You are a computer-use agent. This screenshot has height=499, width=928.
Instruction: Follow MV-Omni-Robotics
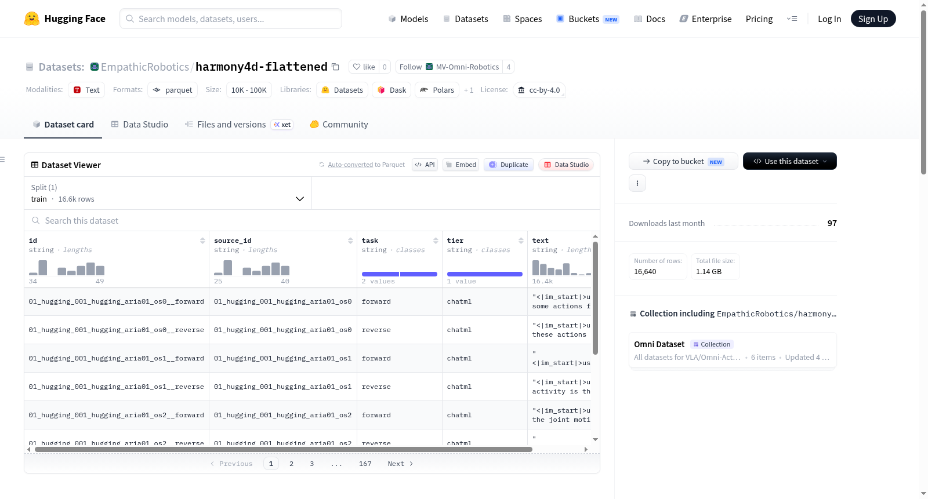click(x=449, y=67)
